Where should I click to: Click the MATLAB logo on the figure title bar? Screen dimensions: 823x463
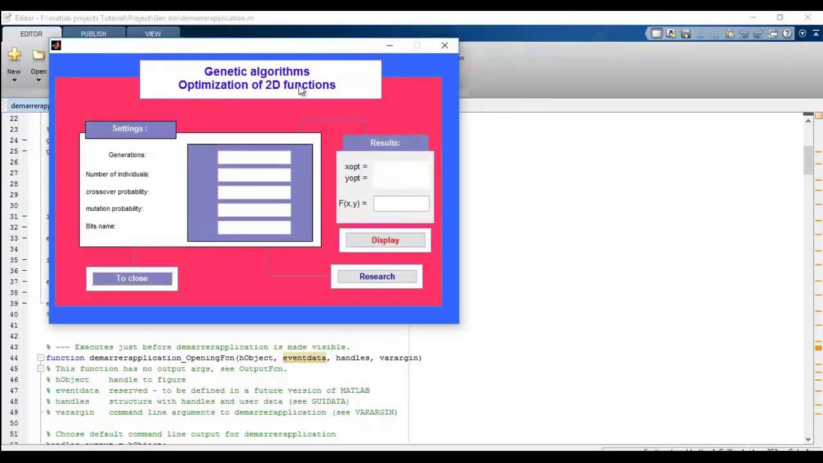pyautogui.click(x=56, y=45)
